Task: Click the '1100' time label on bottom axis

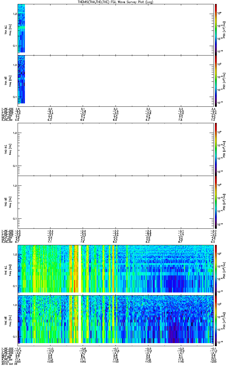Action: [116, 361]
